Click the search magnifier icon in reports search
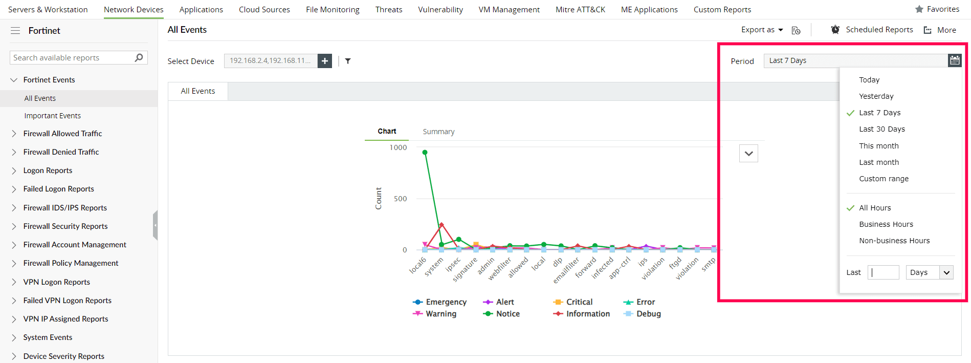The image size is (971, 363). pyautogui.click(x=139, y=58)
